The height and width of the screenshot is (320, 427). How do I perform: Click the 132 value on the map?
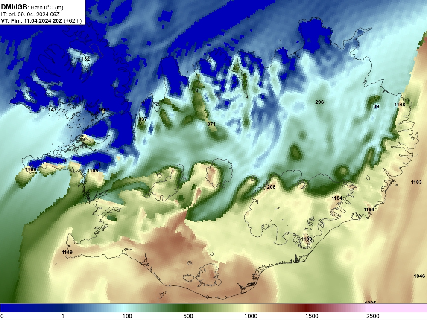pos(85,59)
